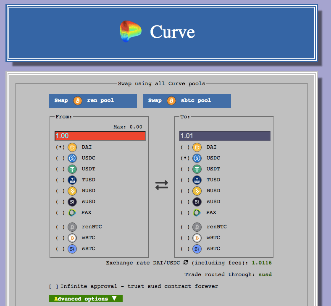The height and width of the screenshot is (306, 331).
Task: Click the sUSD coin icon in From list
Action: (x=72, y=202)
